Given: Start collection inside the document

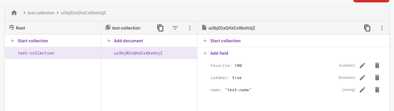Looking at the screenshot, I should 222,41.
